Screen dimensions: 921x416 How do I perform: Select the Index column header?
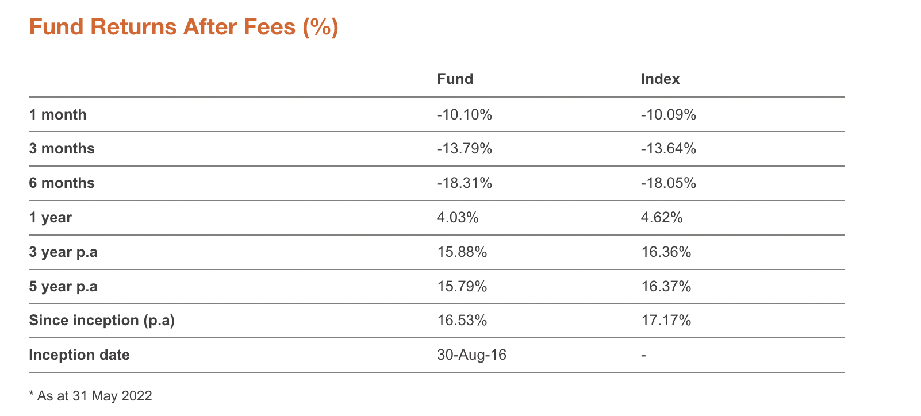(660, 79)
